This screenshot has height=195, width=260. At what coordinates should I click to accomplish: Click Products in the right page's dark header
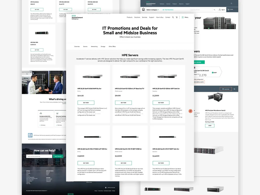click(175, 4)
